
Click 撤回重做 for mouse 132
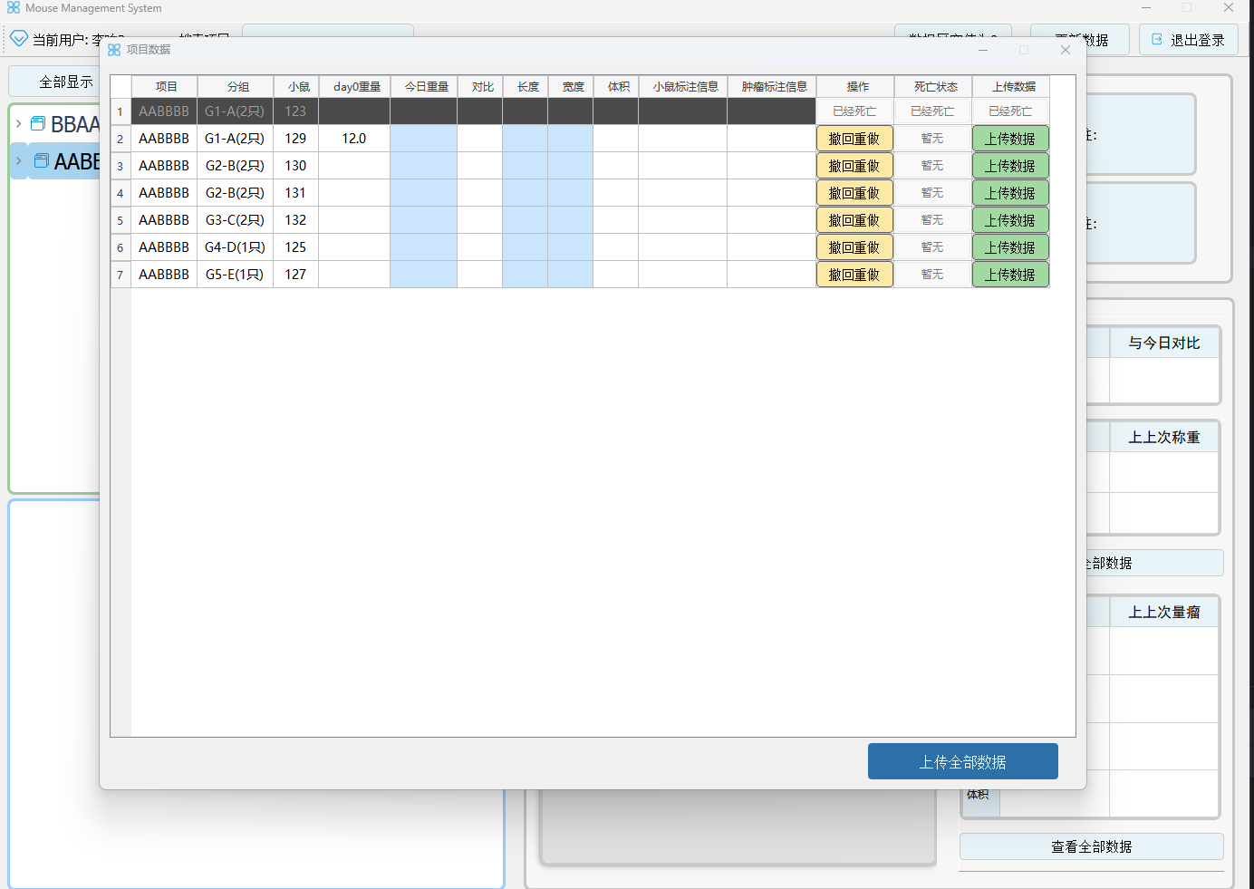tap(854, 220)
